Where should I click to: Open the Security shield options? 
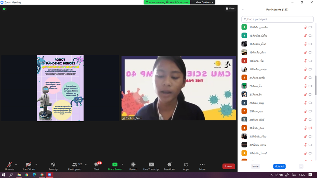click(x=53, y=166)
